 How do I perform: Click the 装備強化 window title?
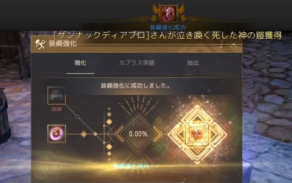pyautogui.click(x=63, y=44)
